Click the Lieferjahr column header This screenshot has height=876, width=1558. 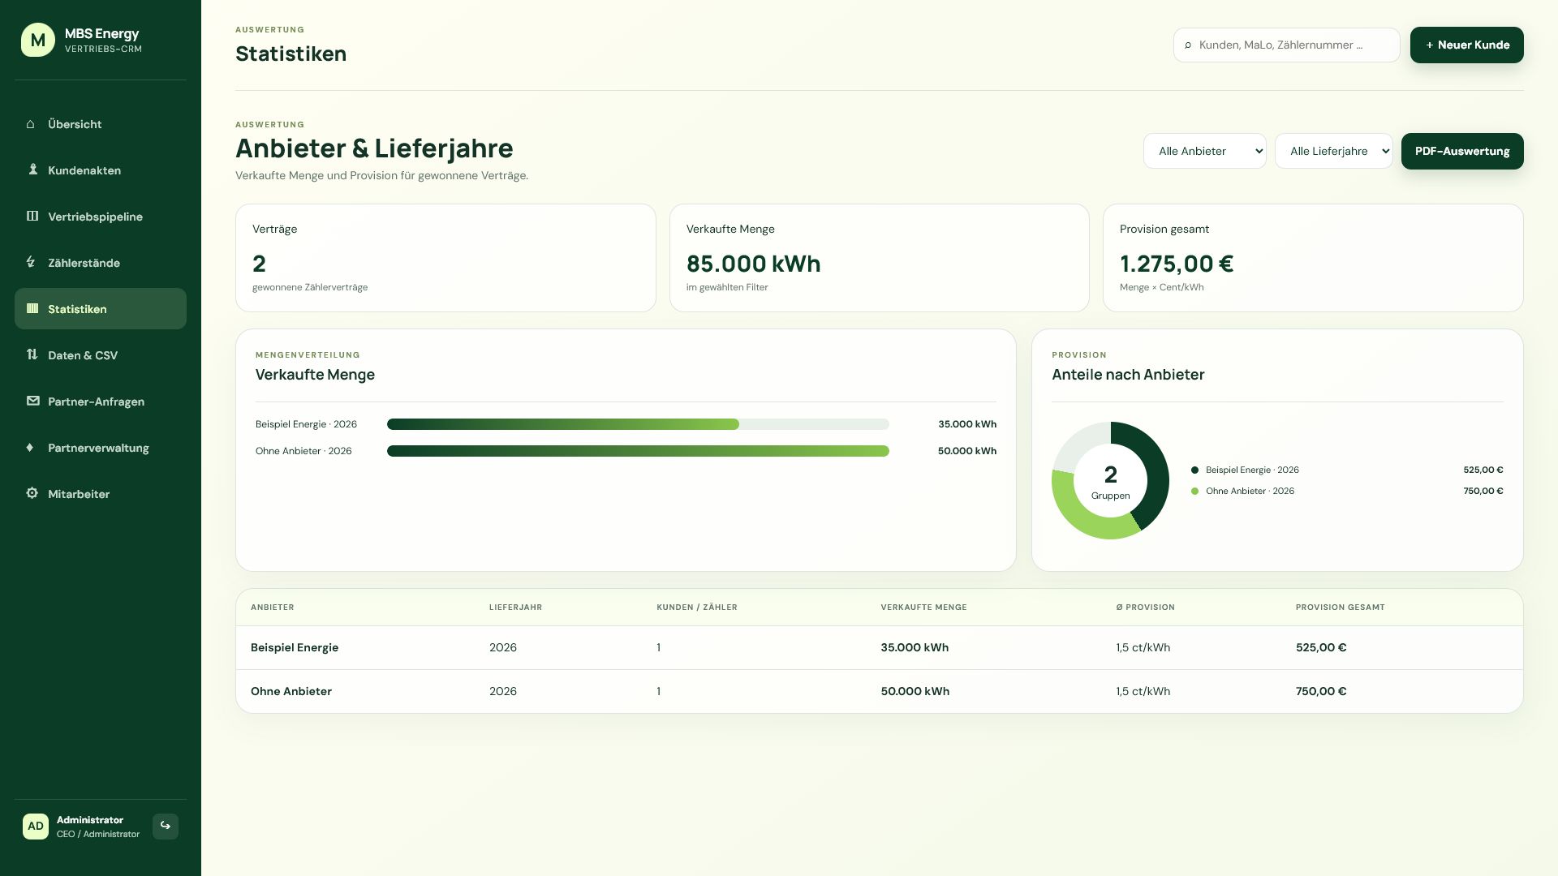tap(515, 608)
